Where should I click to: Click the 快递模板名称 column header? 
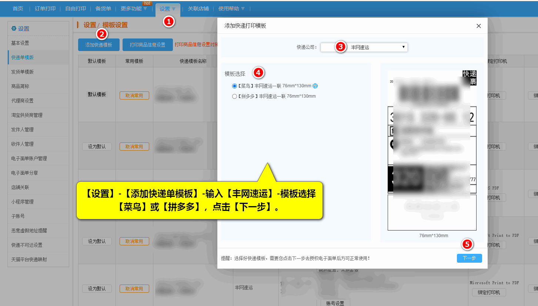[193, 61]
